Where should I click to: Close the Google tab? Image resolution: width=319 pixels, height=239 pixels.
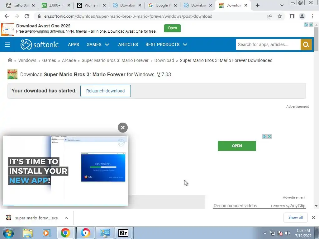[175, 5]
